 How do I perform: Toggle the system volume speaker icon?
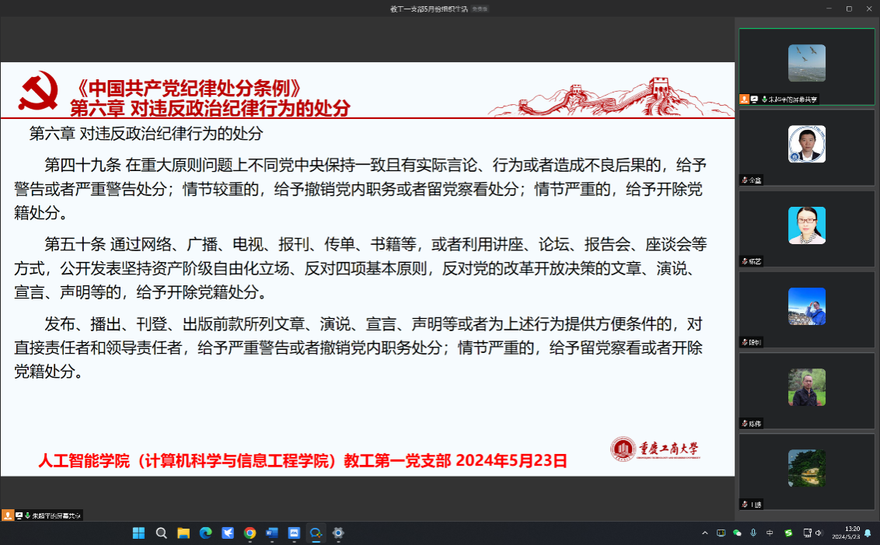coord(819,533)
